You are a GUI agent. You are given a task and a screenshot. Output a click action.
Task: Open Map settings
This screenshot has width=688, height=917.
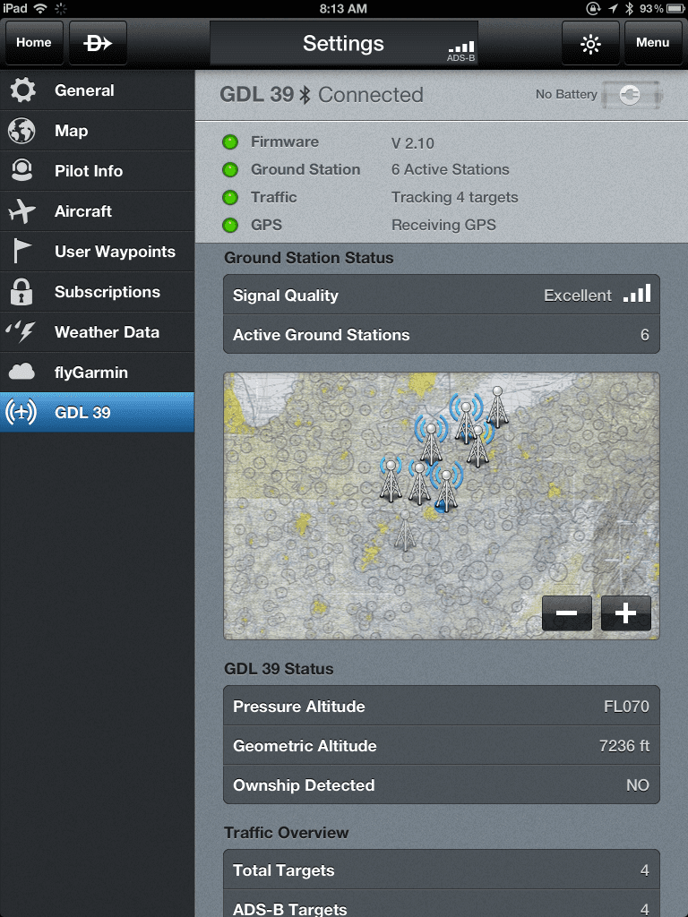pos(97,131)
